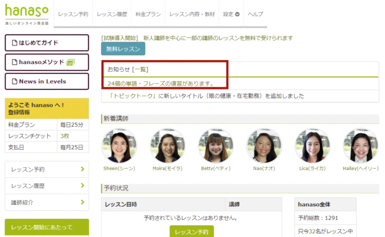Image resolution: width=385 pixels, height=237 pixels.
Task: Open ヘルプ in top navigation
Action: pyautogui.click(x=255, y=14)
